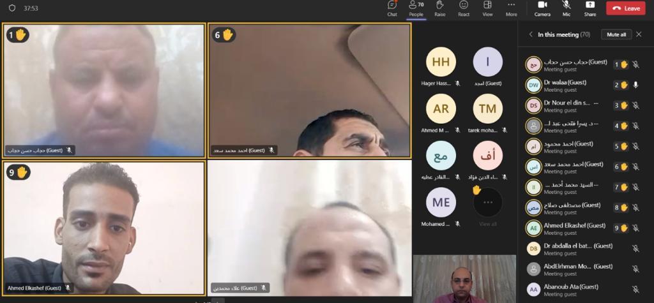Open options for Dr Nour el din
Screen dimensions: 654x303
(x=596, y=103)
